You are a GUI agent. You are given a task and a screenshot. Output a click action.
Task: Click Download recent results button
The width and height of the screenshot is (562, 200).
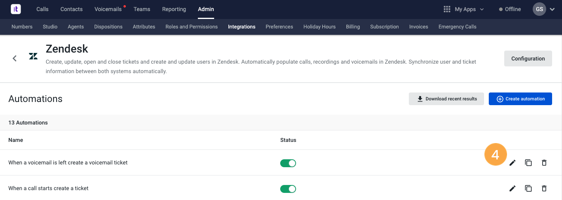click(x=446, y=99)
